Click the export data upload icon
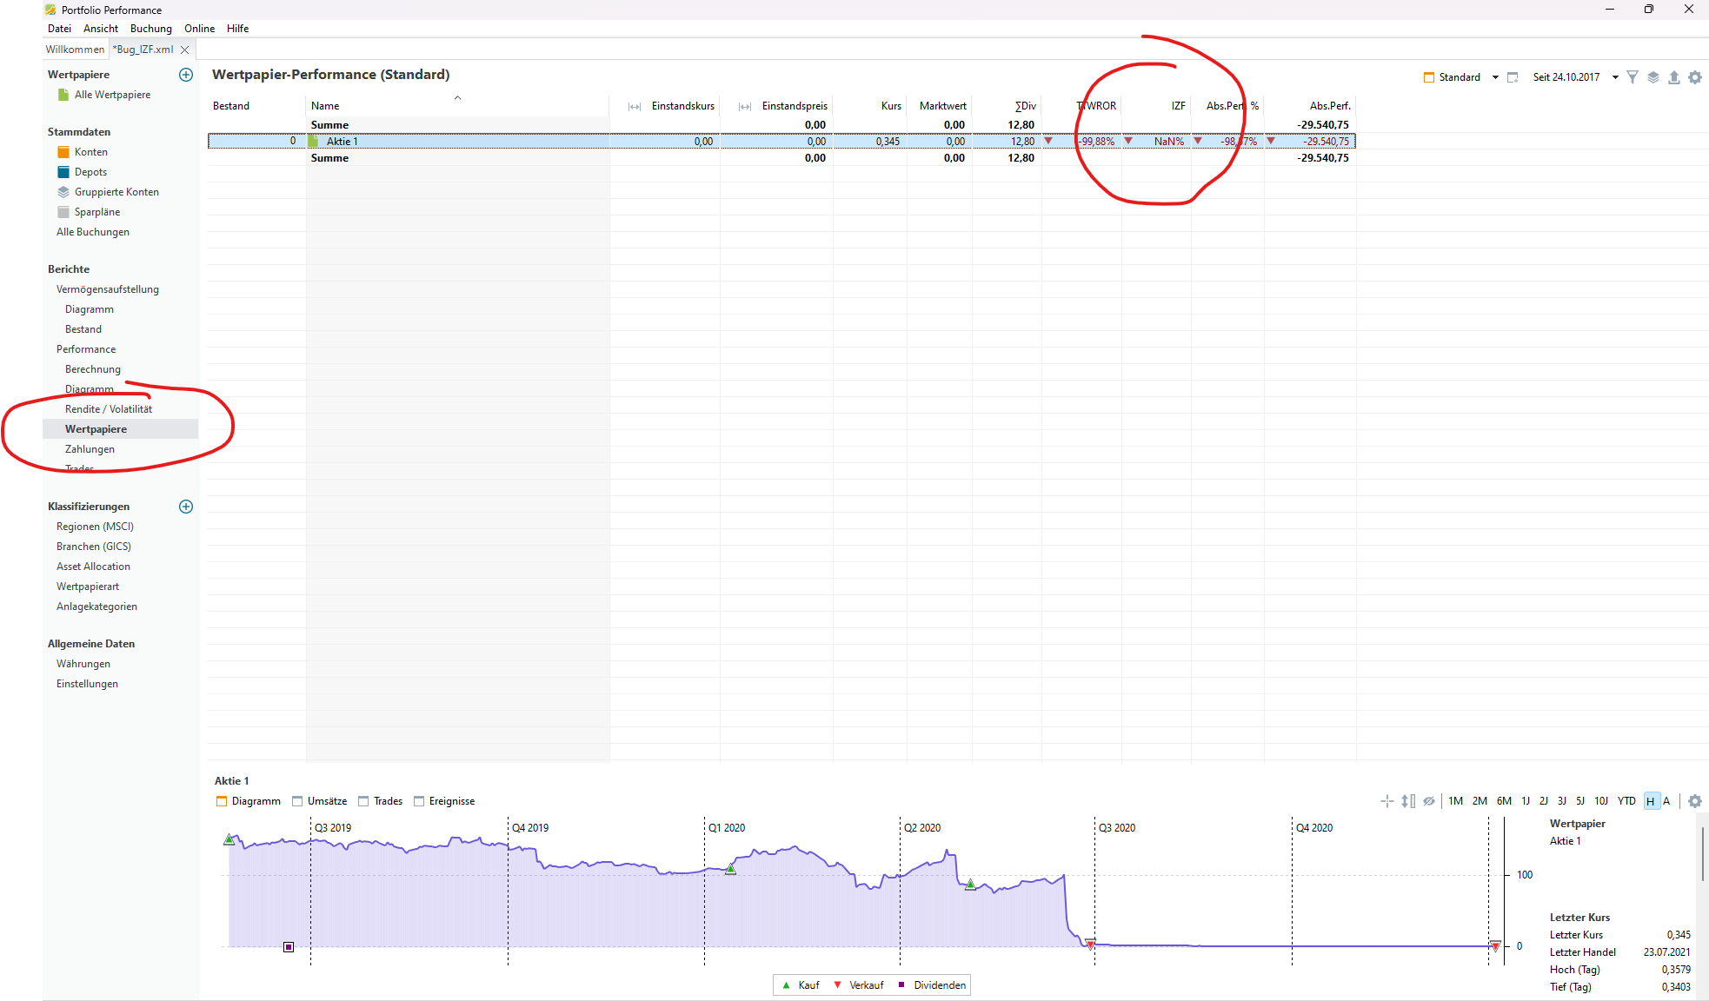This screenshot has height=1001, width=1709. tap(1674, 77)
